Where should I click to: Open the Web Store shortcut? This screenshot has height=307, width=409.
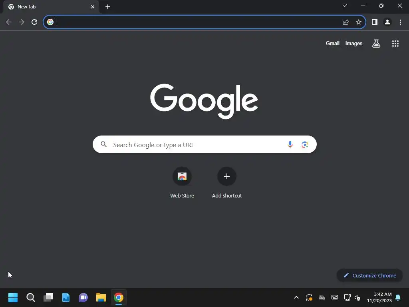[x=182, y=183]
